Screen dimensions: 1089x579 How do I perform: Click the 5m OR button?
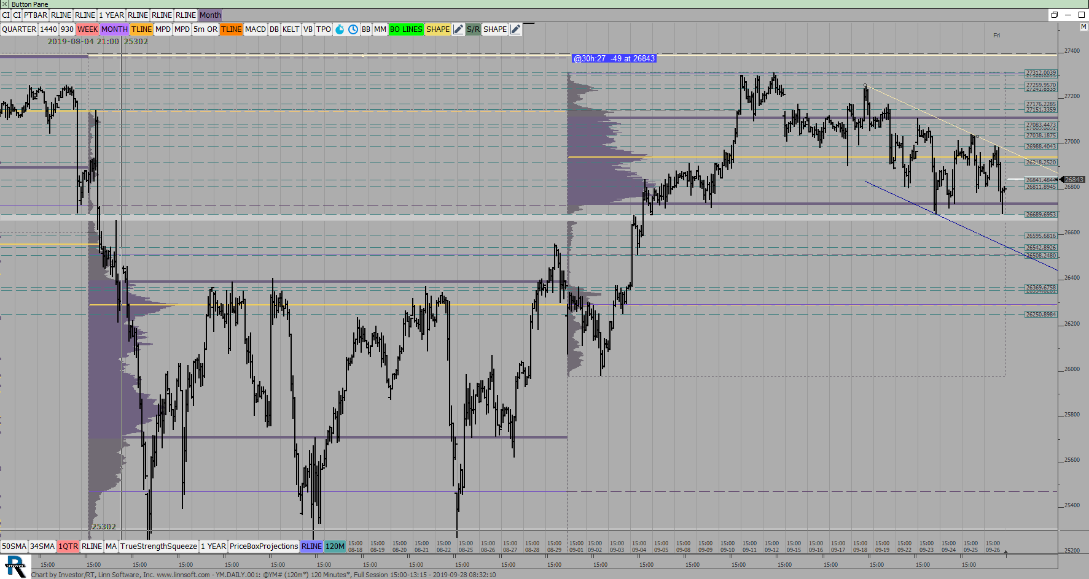pos(205,29)
